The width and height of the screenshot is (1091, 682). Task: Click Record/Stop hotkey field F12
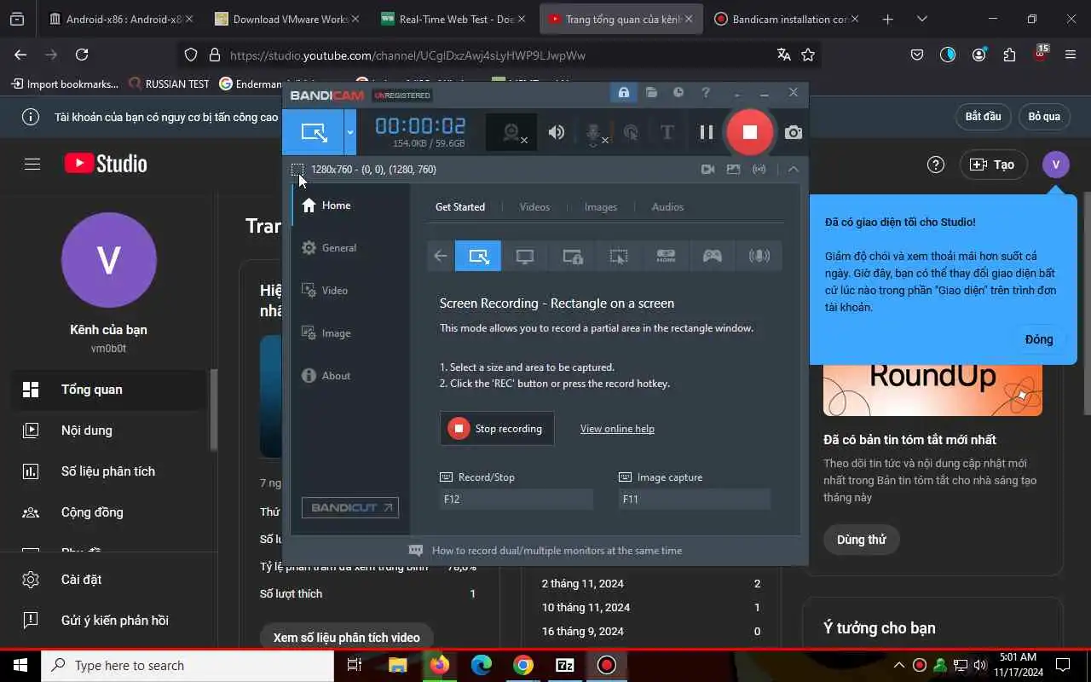click(x=516, y=500)
